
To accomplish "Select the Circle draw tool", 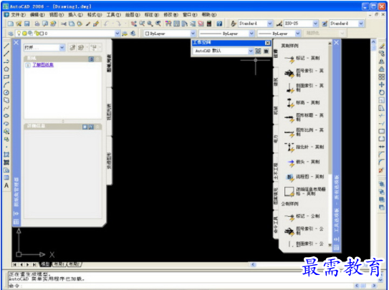I will pyautogui.click(x=6, y=92).
